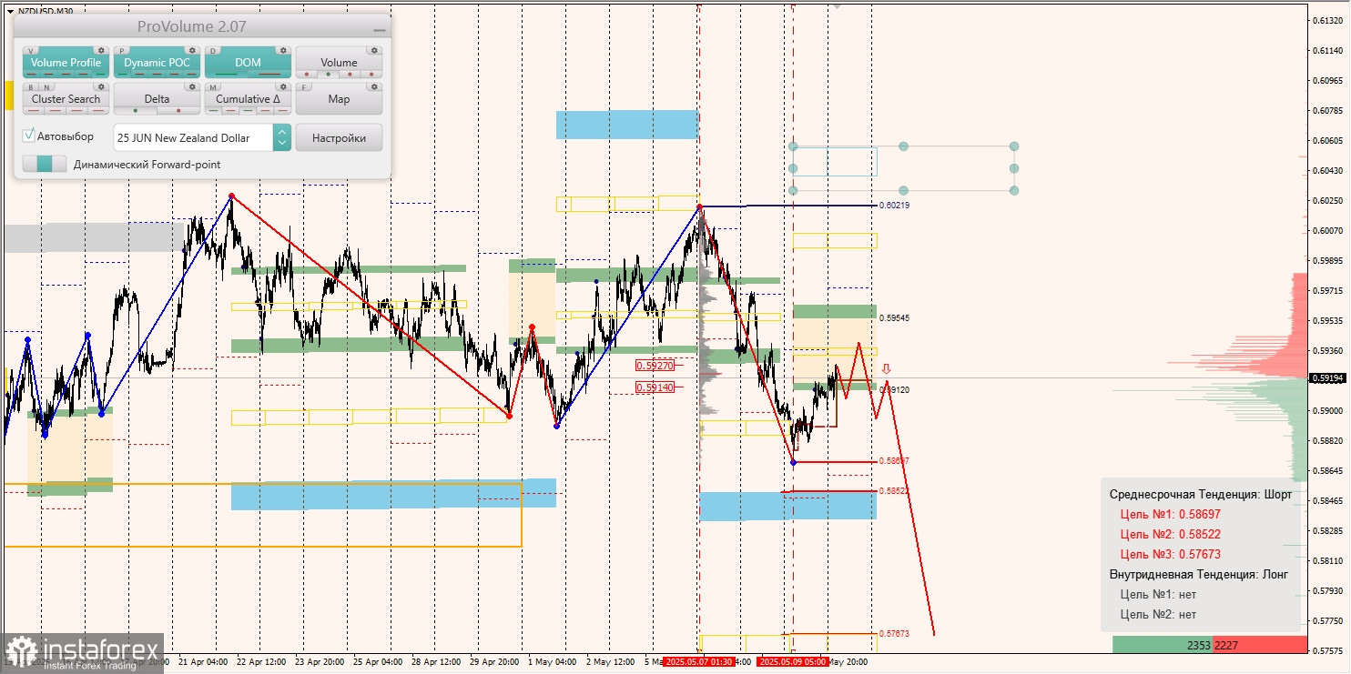Click the F hotkey tag on Map
Viewport: 1351px width, 674px height.
click(x=305, y=87)
